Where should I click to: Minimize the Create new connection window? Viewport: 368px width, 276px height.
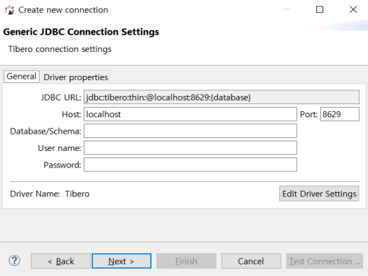286,9
